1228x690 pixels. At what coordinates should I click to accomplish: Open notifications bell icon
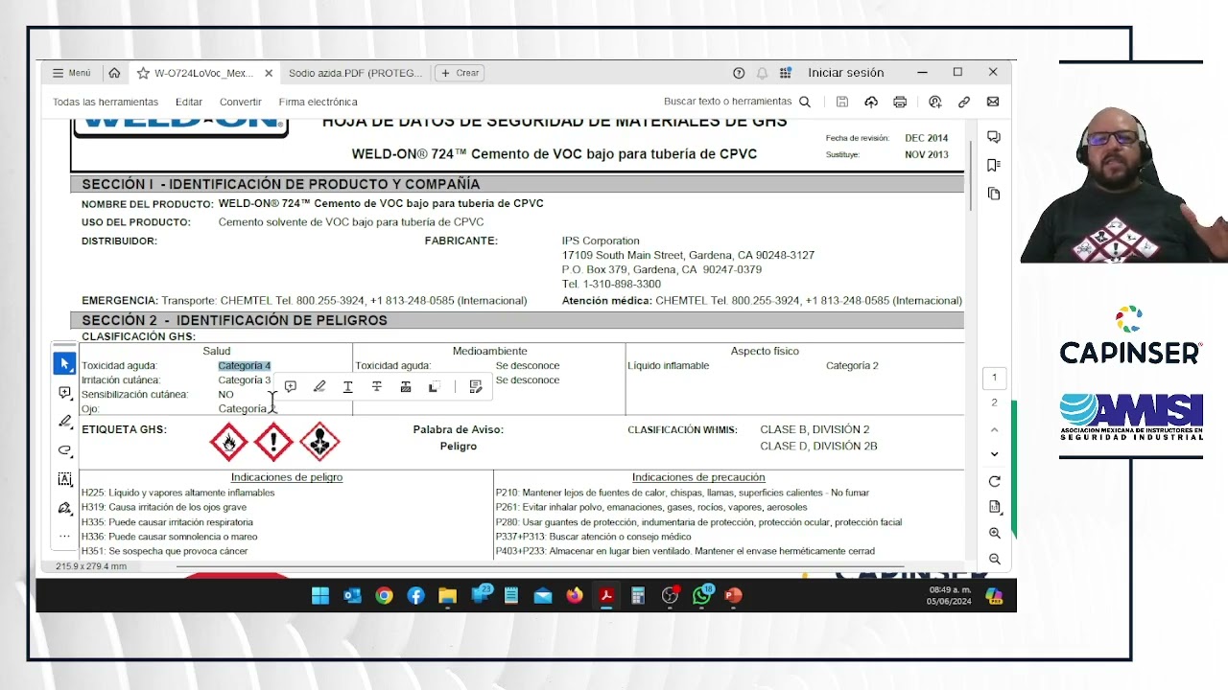tap(762, 73)
